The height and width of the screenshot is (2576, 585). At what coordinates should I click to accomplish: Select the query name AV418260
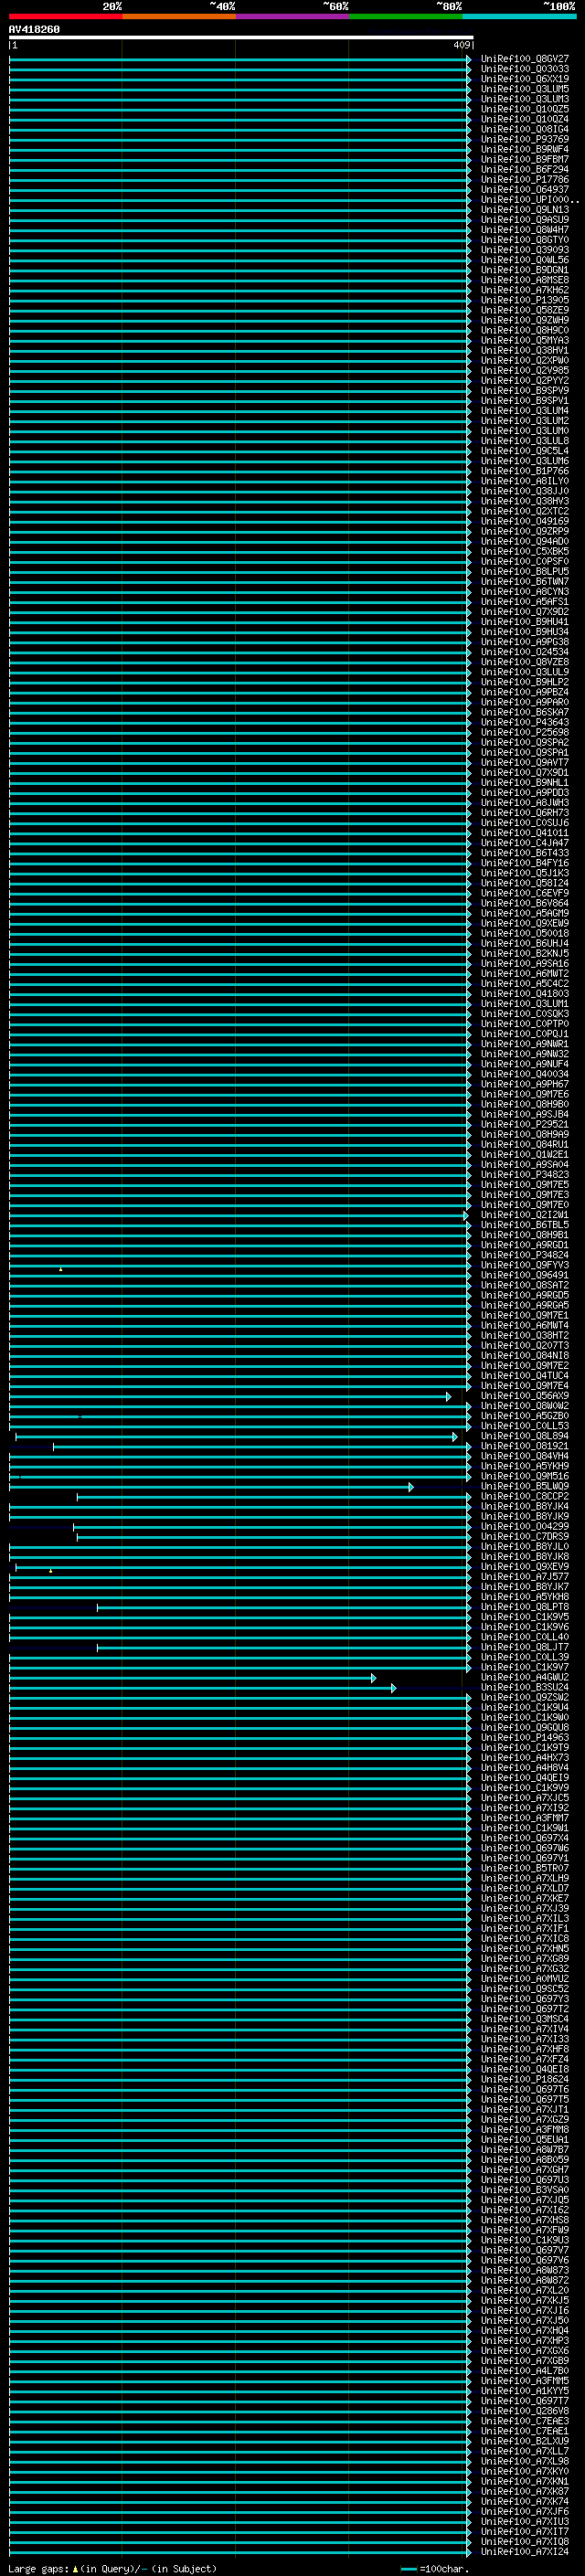click(x=34, y=30)
